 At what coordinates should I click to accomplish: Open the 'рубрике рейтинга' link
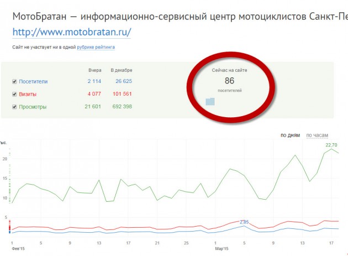click(x=96, y=48)
